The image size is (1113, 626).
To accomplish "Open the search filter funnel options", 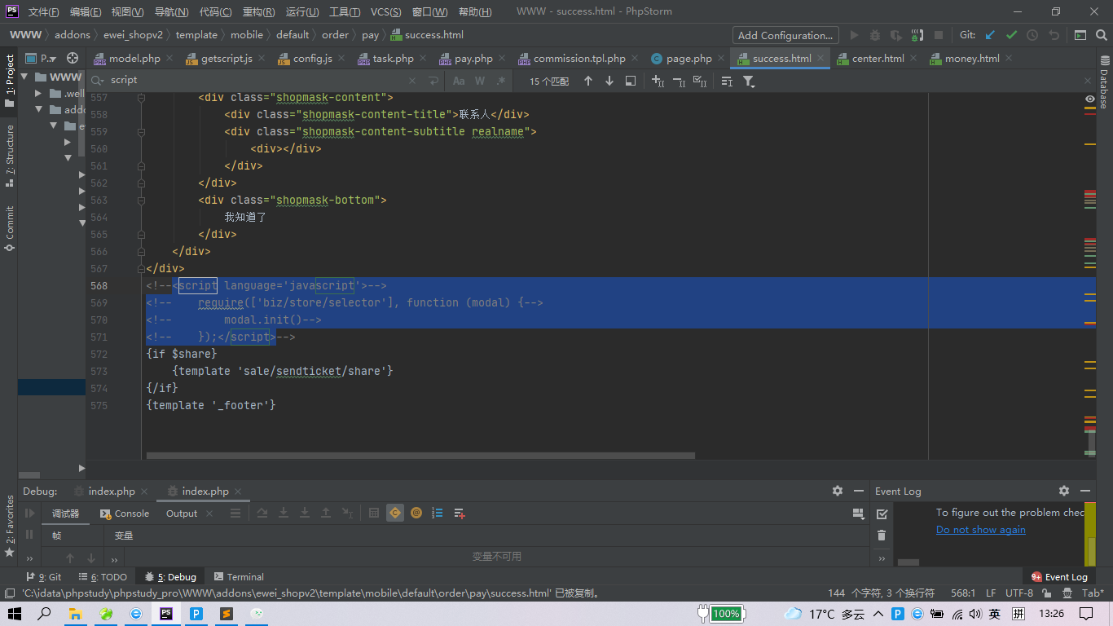I will (749, 81).
